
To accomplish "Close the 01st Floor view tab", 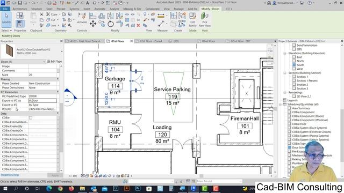I will 132,41.
